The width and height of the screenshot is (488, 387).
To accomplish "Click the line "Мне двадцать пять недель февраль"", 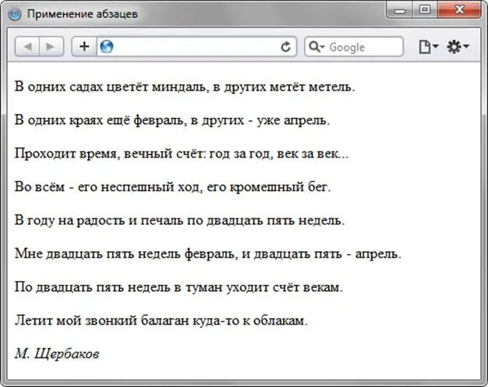I will pos(208,254).
